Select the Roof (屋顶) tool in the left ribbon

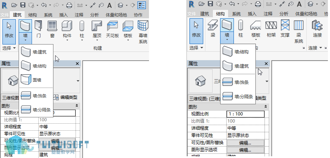pos(97,31)
